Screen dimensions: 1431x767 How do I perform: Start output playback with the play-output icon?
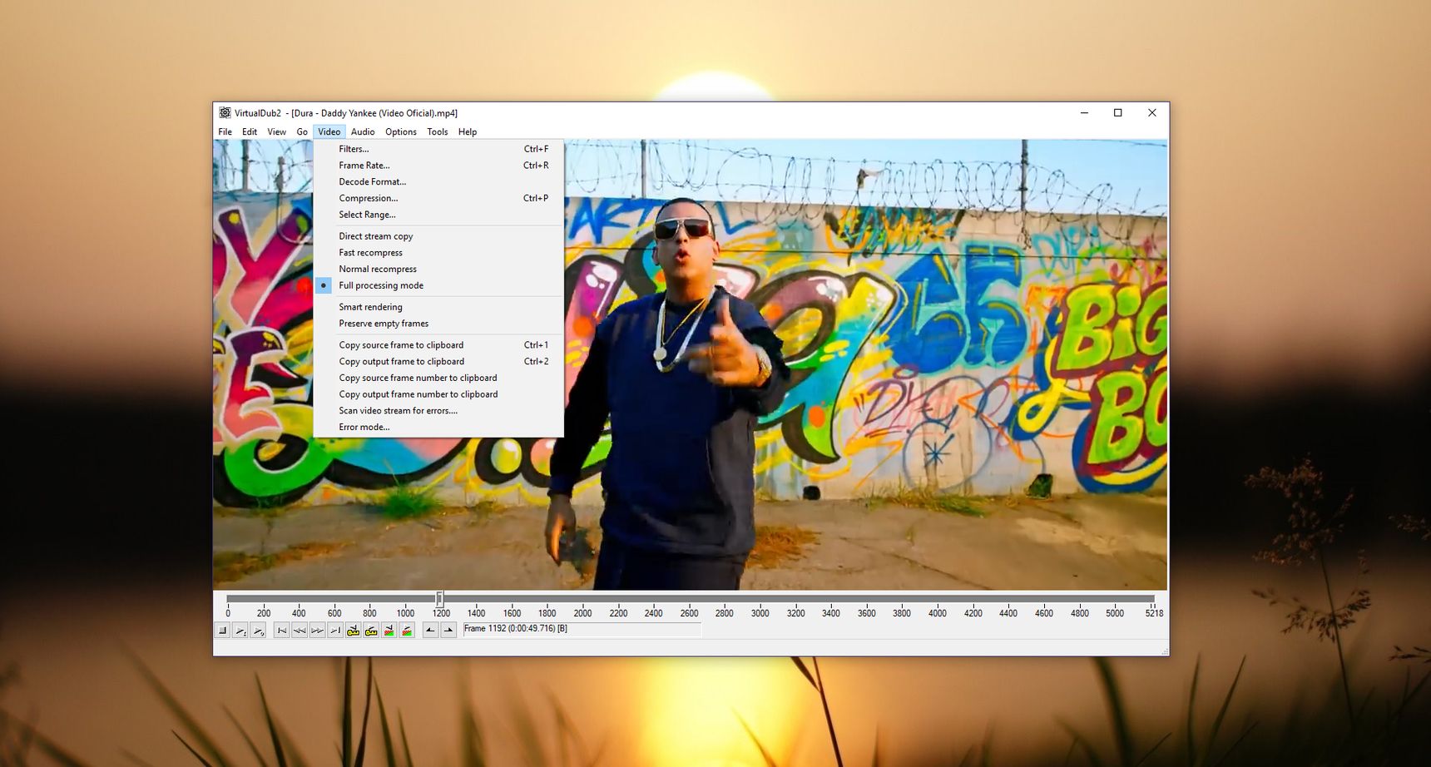click(258, 631)
